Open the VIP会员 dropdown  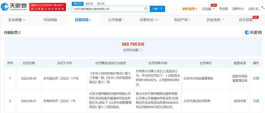click(x=190, y=9)
